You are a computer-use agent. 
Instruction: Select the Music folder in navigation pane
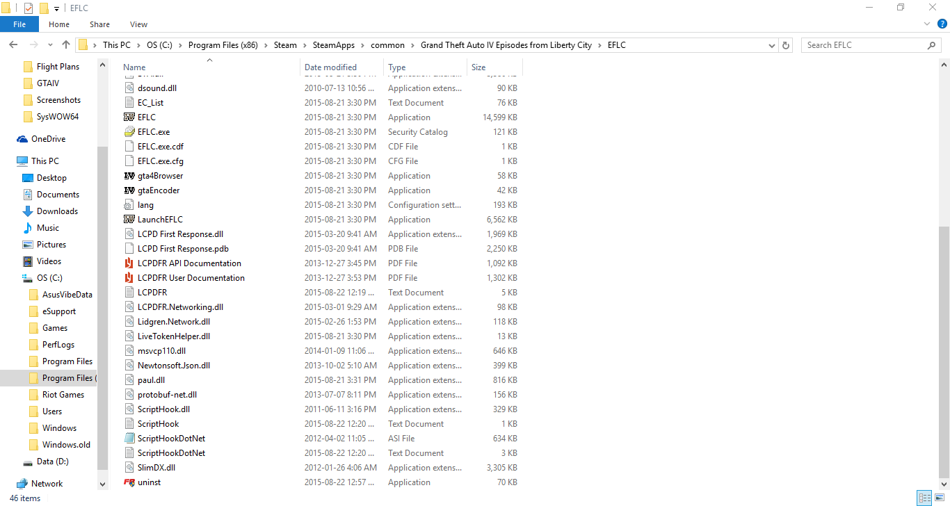[48, 228]
